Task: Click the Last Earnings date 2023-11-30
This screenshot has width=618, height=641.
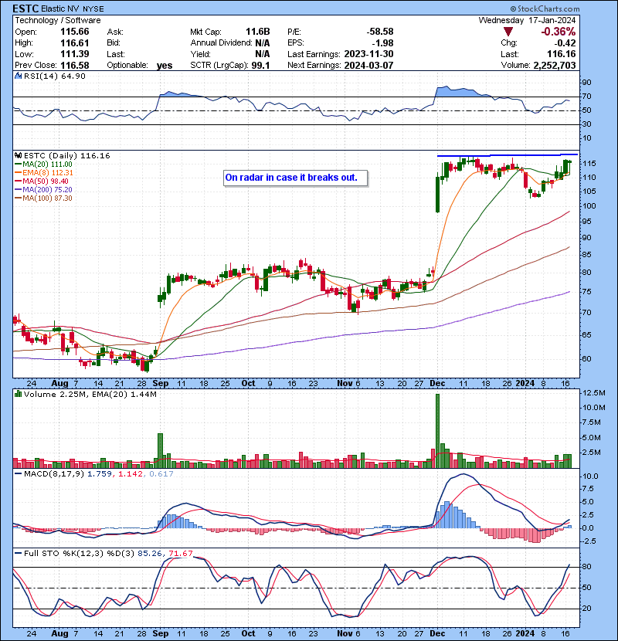Action: (x=369, y=54)
